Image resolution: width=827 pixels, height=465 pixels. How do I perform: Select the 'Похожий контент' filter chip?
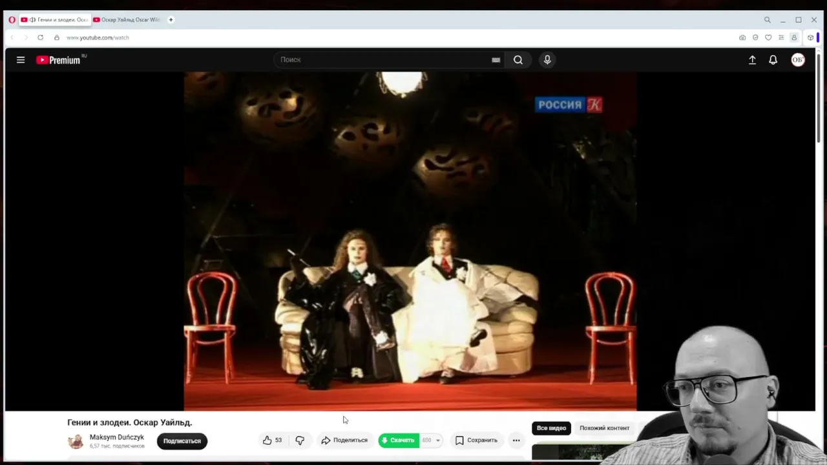[604, 428]
